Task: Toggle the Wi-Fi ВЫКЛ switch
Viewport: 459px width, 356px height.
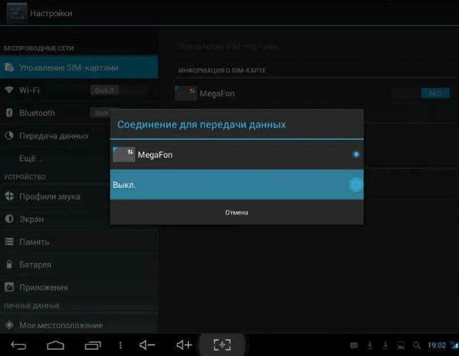Action: point(119,91)
